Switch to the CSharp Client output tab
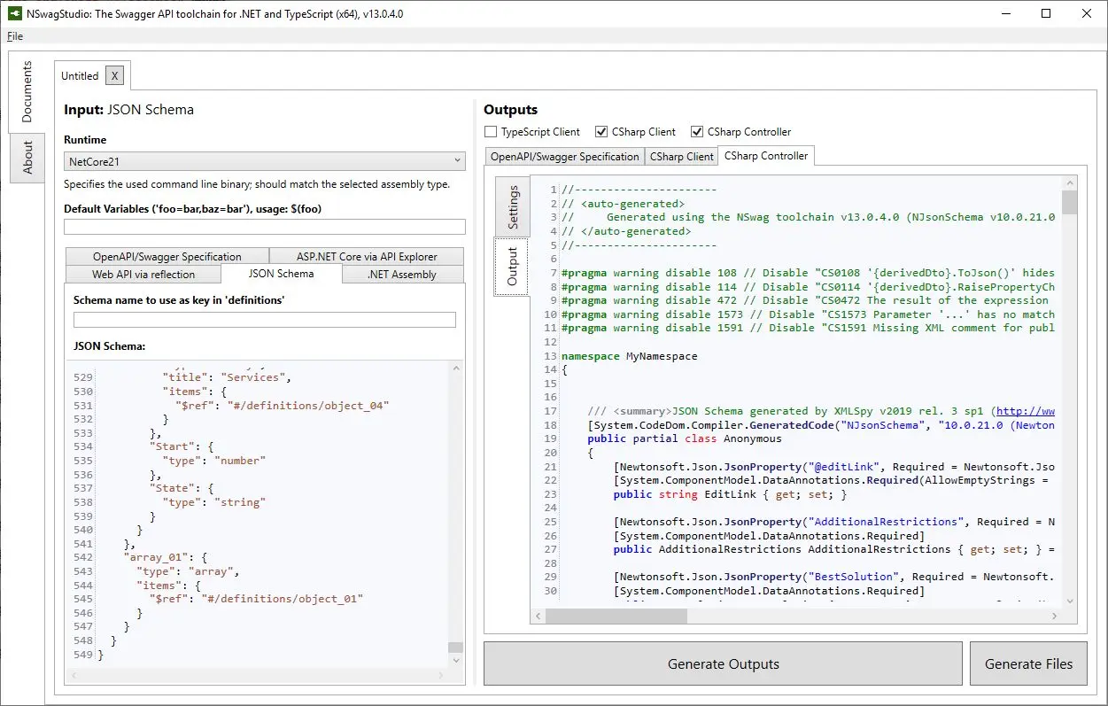 pos(681,157)
